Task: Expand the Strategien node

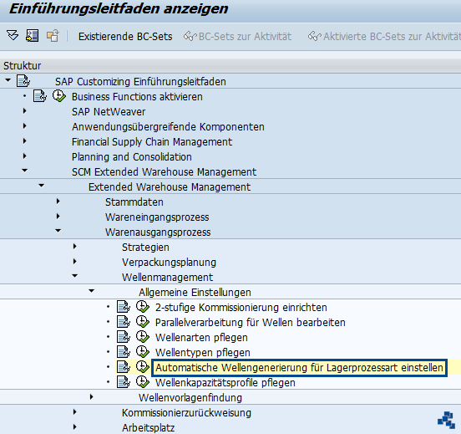Action: tap(75, 247)
